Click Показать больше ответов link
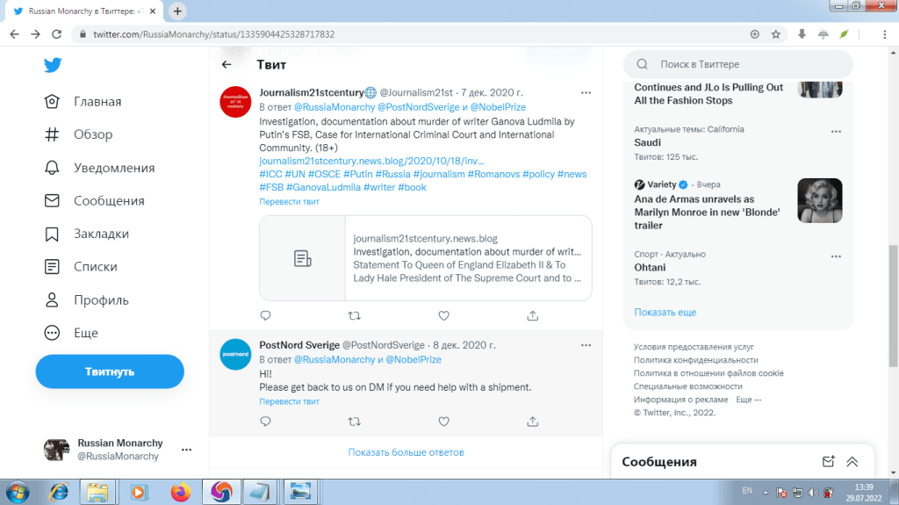The image size is (899, 505). point(406,452)
